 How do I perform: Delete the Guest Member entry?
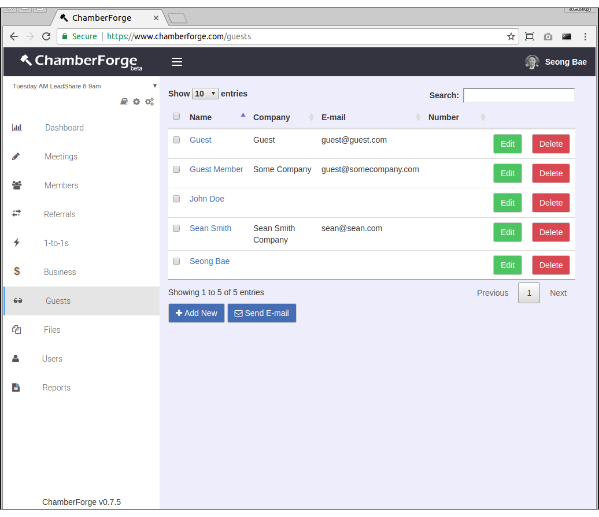[550, 173]
